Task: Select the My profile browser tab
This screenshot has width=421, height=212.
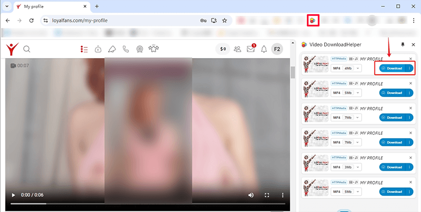Action: click(51, 6)
